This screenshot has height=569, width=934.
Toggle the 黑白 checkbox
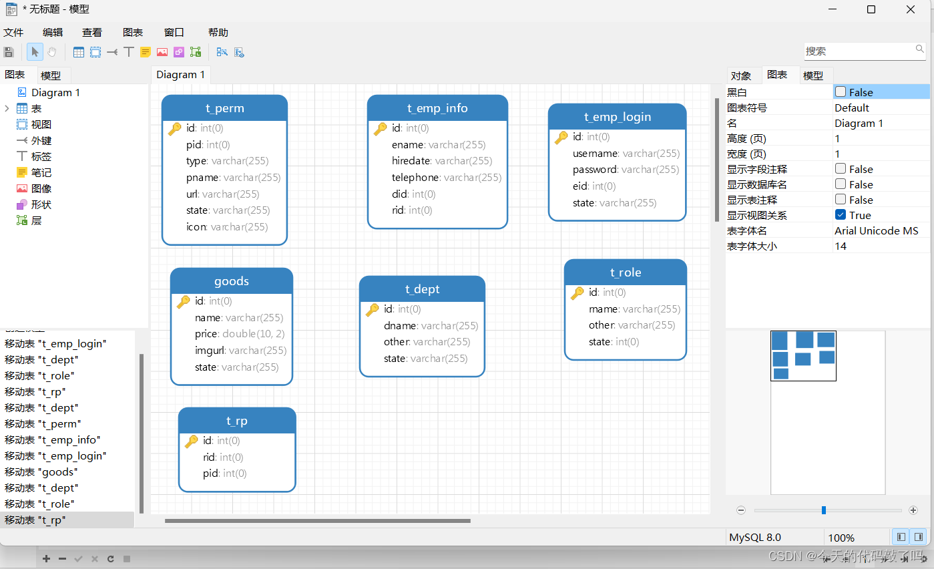(x=841, y=92)
